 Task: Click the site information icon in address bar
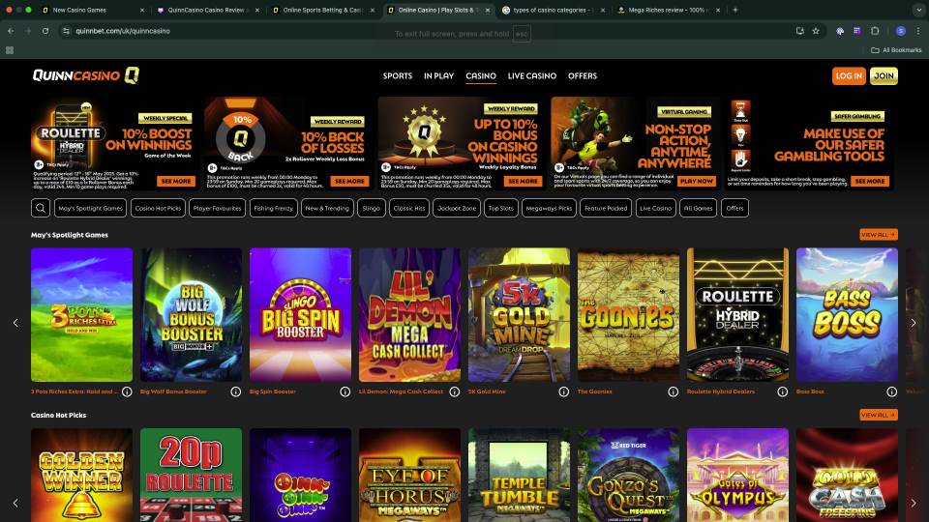[x=66, y=31]
